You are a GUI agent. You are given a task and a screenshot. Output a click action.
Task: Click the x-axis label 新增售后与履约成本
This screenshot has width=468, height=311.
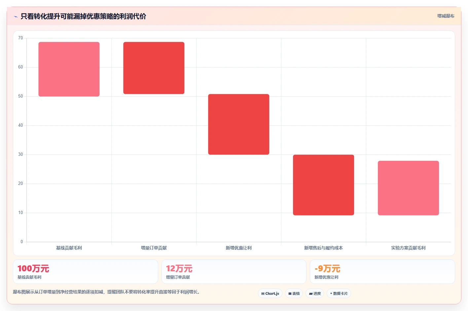324,248
